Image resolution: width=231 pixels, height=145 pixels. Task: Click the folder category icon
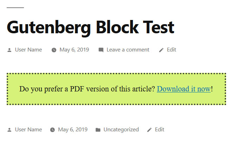coord(98,130)
